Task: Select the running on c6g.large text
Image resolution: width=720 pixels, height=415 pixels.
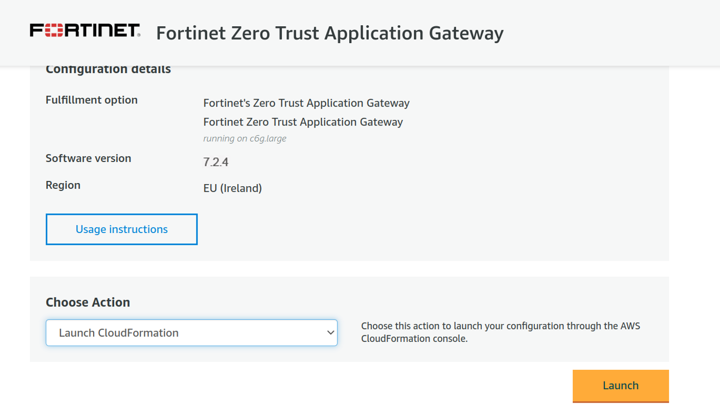Action: pyautogui.click(x=245, y=138)
